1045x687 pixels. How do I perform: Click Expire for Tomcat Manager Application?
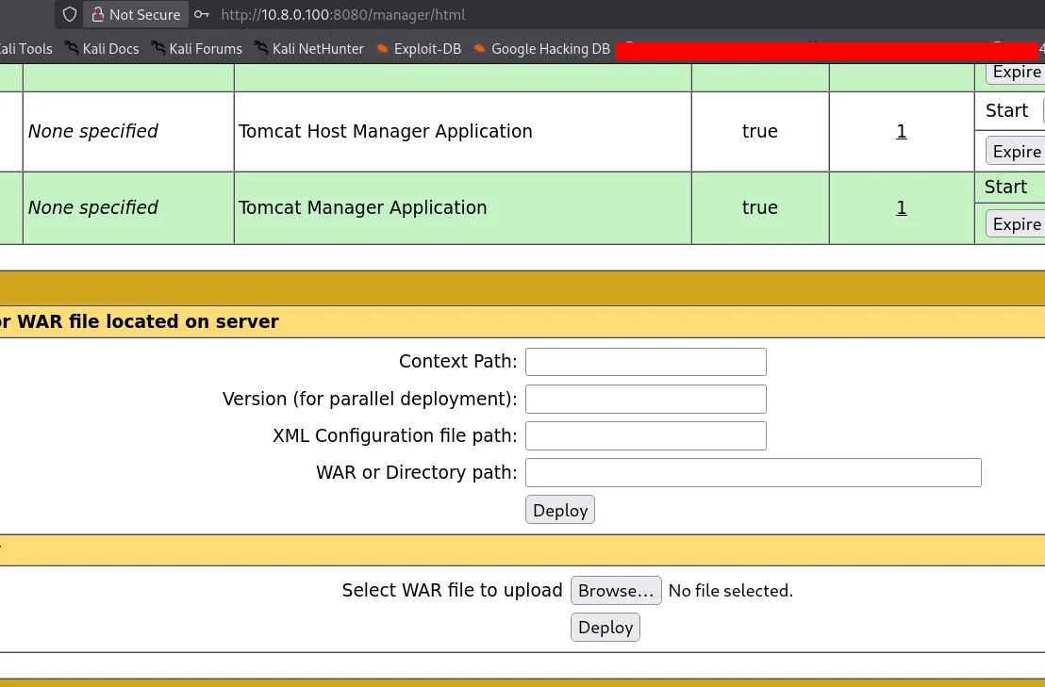pos(1016,224)
